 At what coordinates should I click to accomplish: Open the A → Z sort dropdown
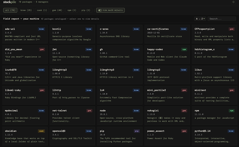point(200,19)
